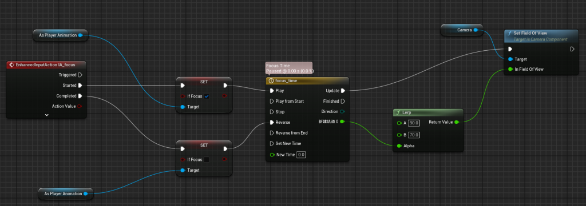Screen dimensions: 586x206
Task: Click the top SET node's red output pin
Action: (x=224, y=96)
